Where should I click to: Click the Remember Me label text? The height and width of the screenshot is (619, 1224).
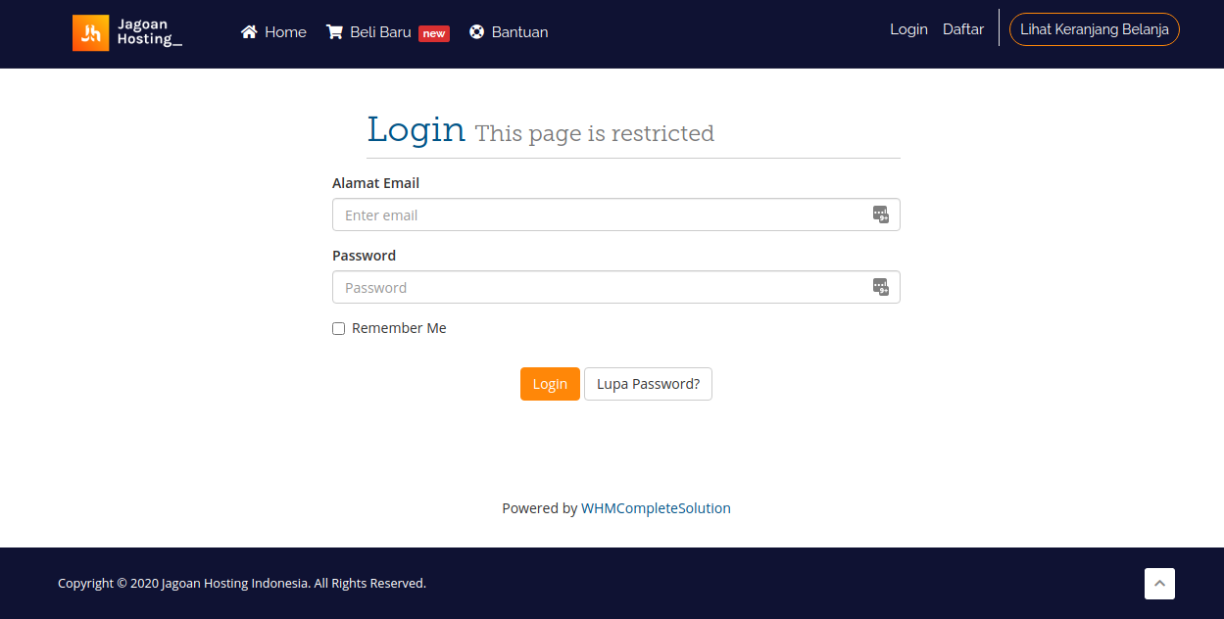[x=399, y=328]
